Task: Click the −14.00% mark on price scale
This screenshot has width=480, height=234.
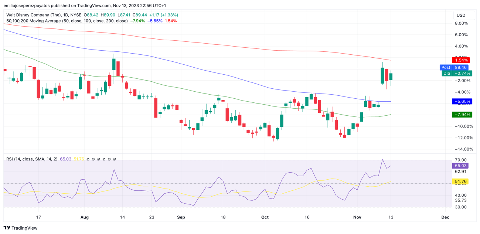Action: pos(460,149)
